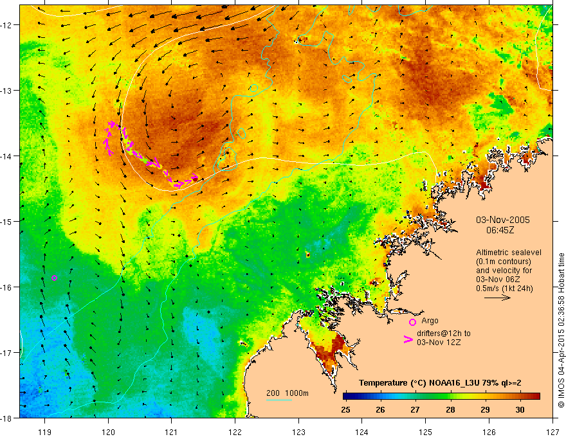Click the "03-Nov 12Z" drifter legend text
The width and height of the screenshot is (566, 437).
click(439, 342)
